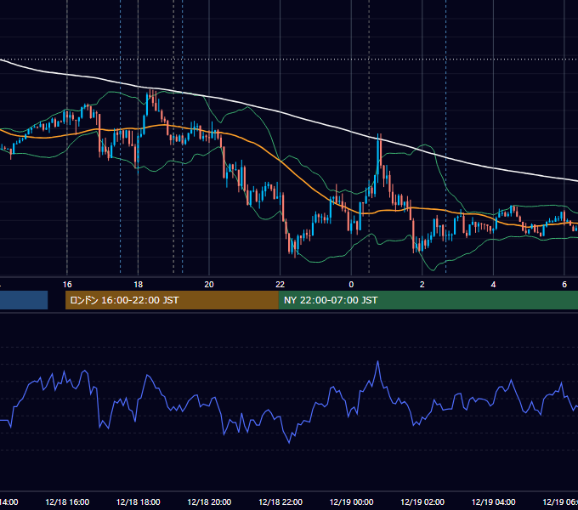The width and height of the screenshot is (578, 510).
Task: Click the 12/18 18:00 date label
Action: coord(139,501)
